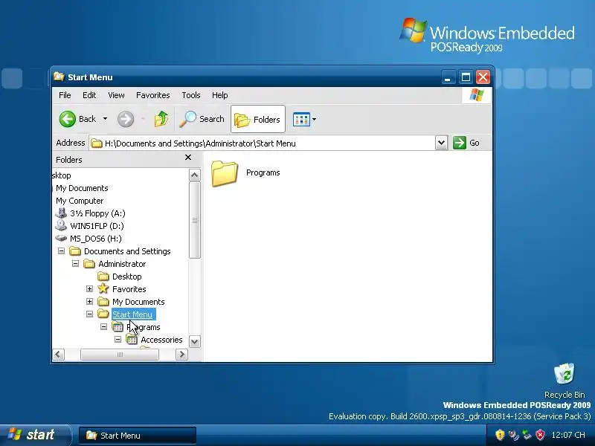This screenshot has width=595, height=446.
Task: Open the Recycle Bin desktop icon
Action: point(565,374)
